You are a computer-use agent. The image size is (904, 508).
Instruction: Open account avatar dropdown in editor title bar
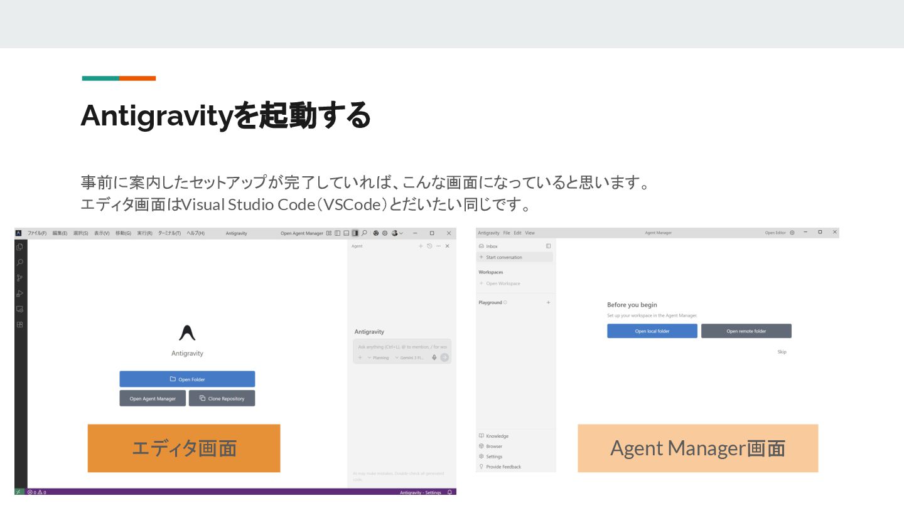click(397, 233)
